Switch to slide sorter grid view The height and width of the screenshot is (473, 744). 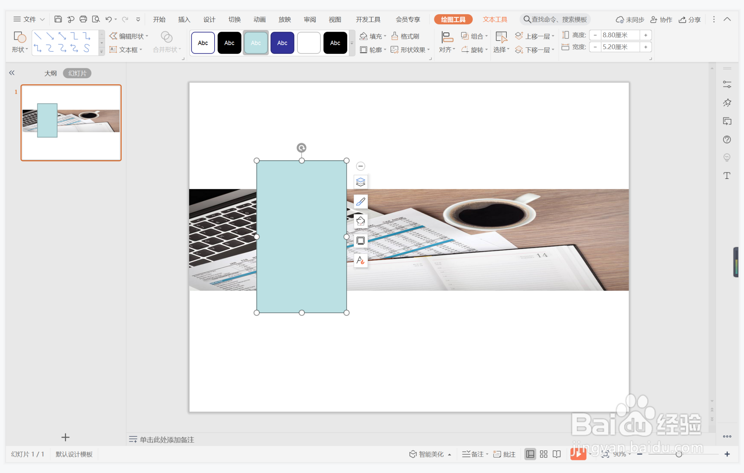click(x=544, y=454)
